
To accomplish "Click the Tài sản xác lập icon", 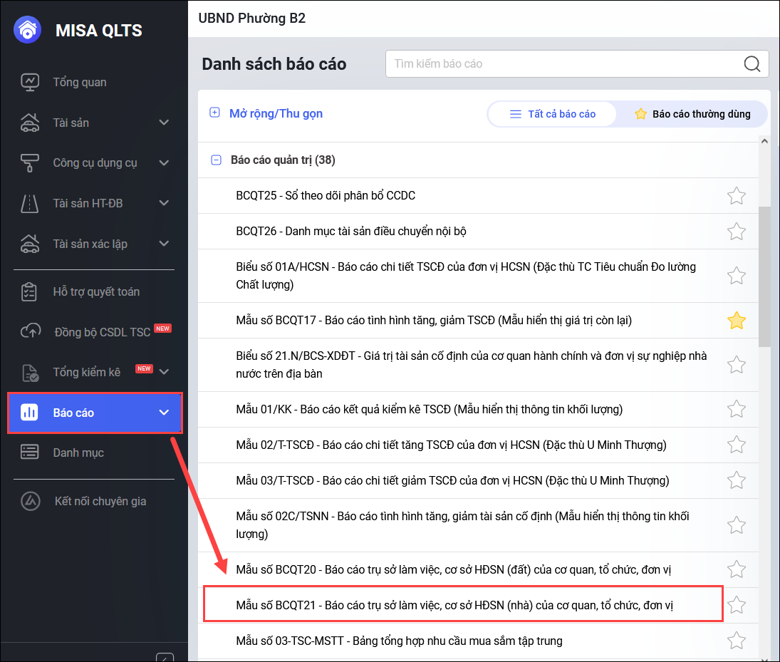I will (x=30, y=244).
